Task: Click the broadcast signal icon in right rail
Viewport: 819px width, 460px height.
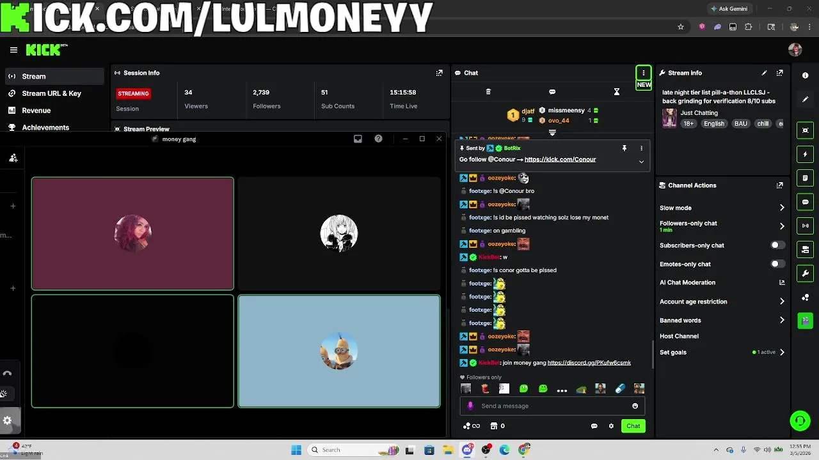Action: point(805,226)
